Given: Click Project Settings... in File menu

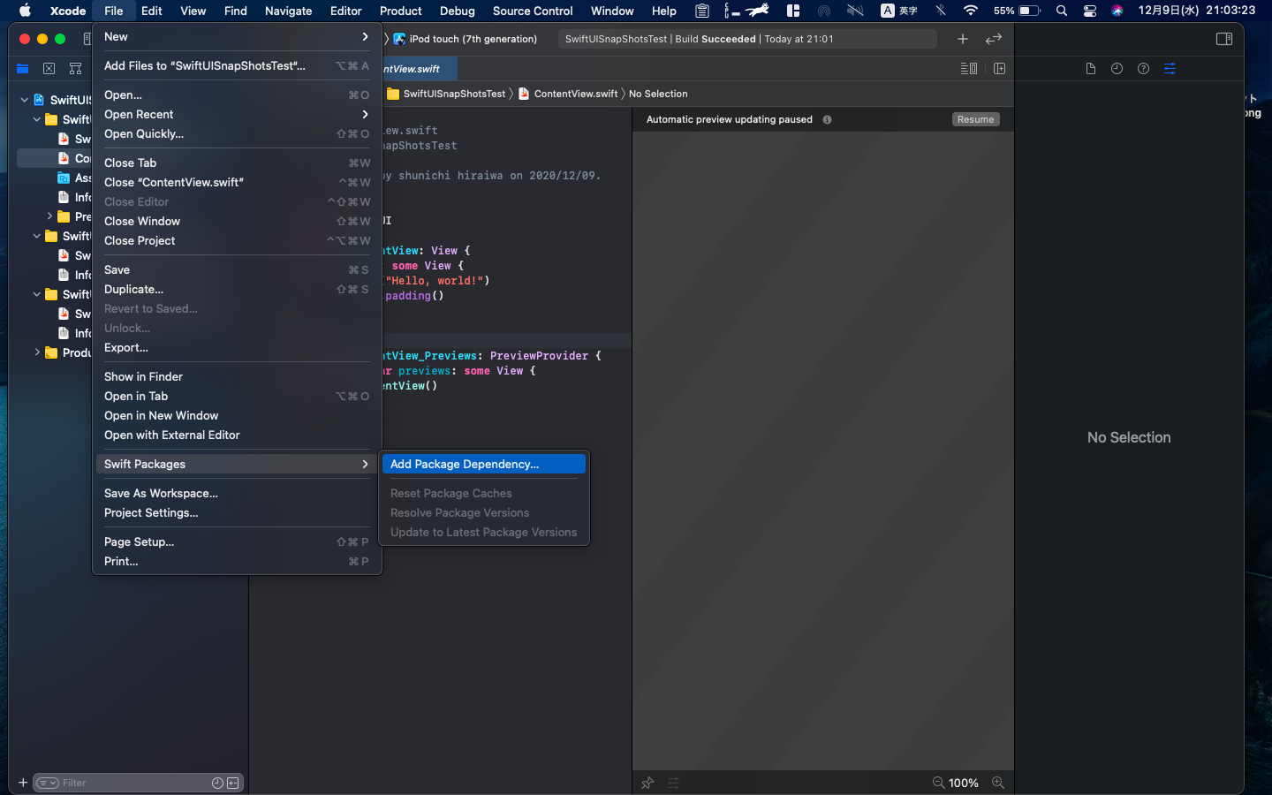Looking at the screenshot, I should 151,513.
